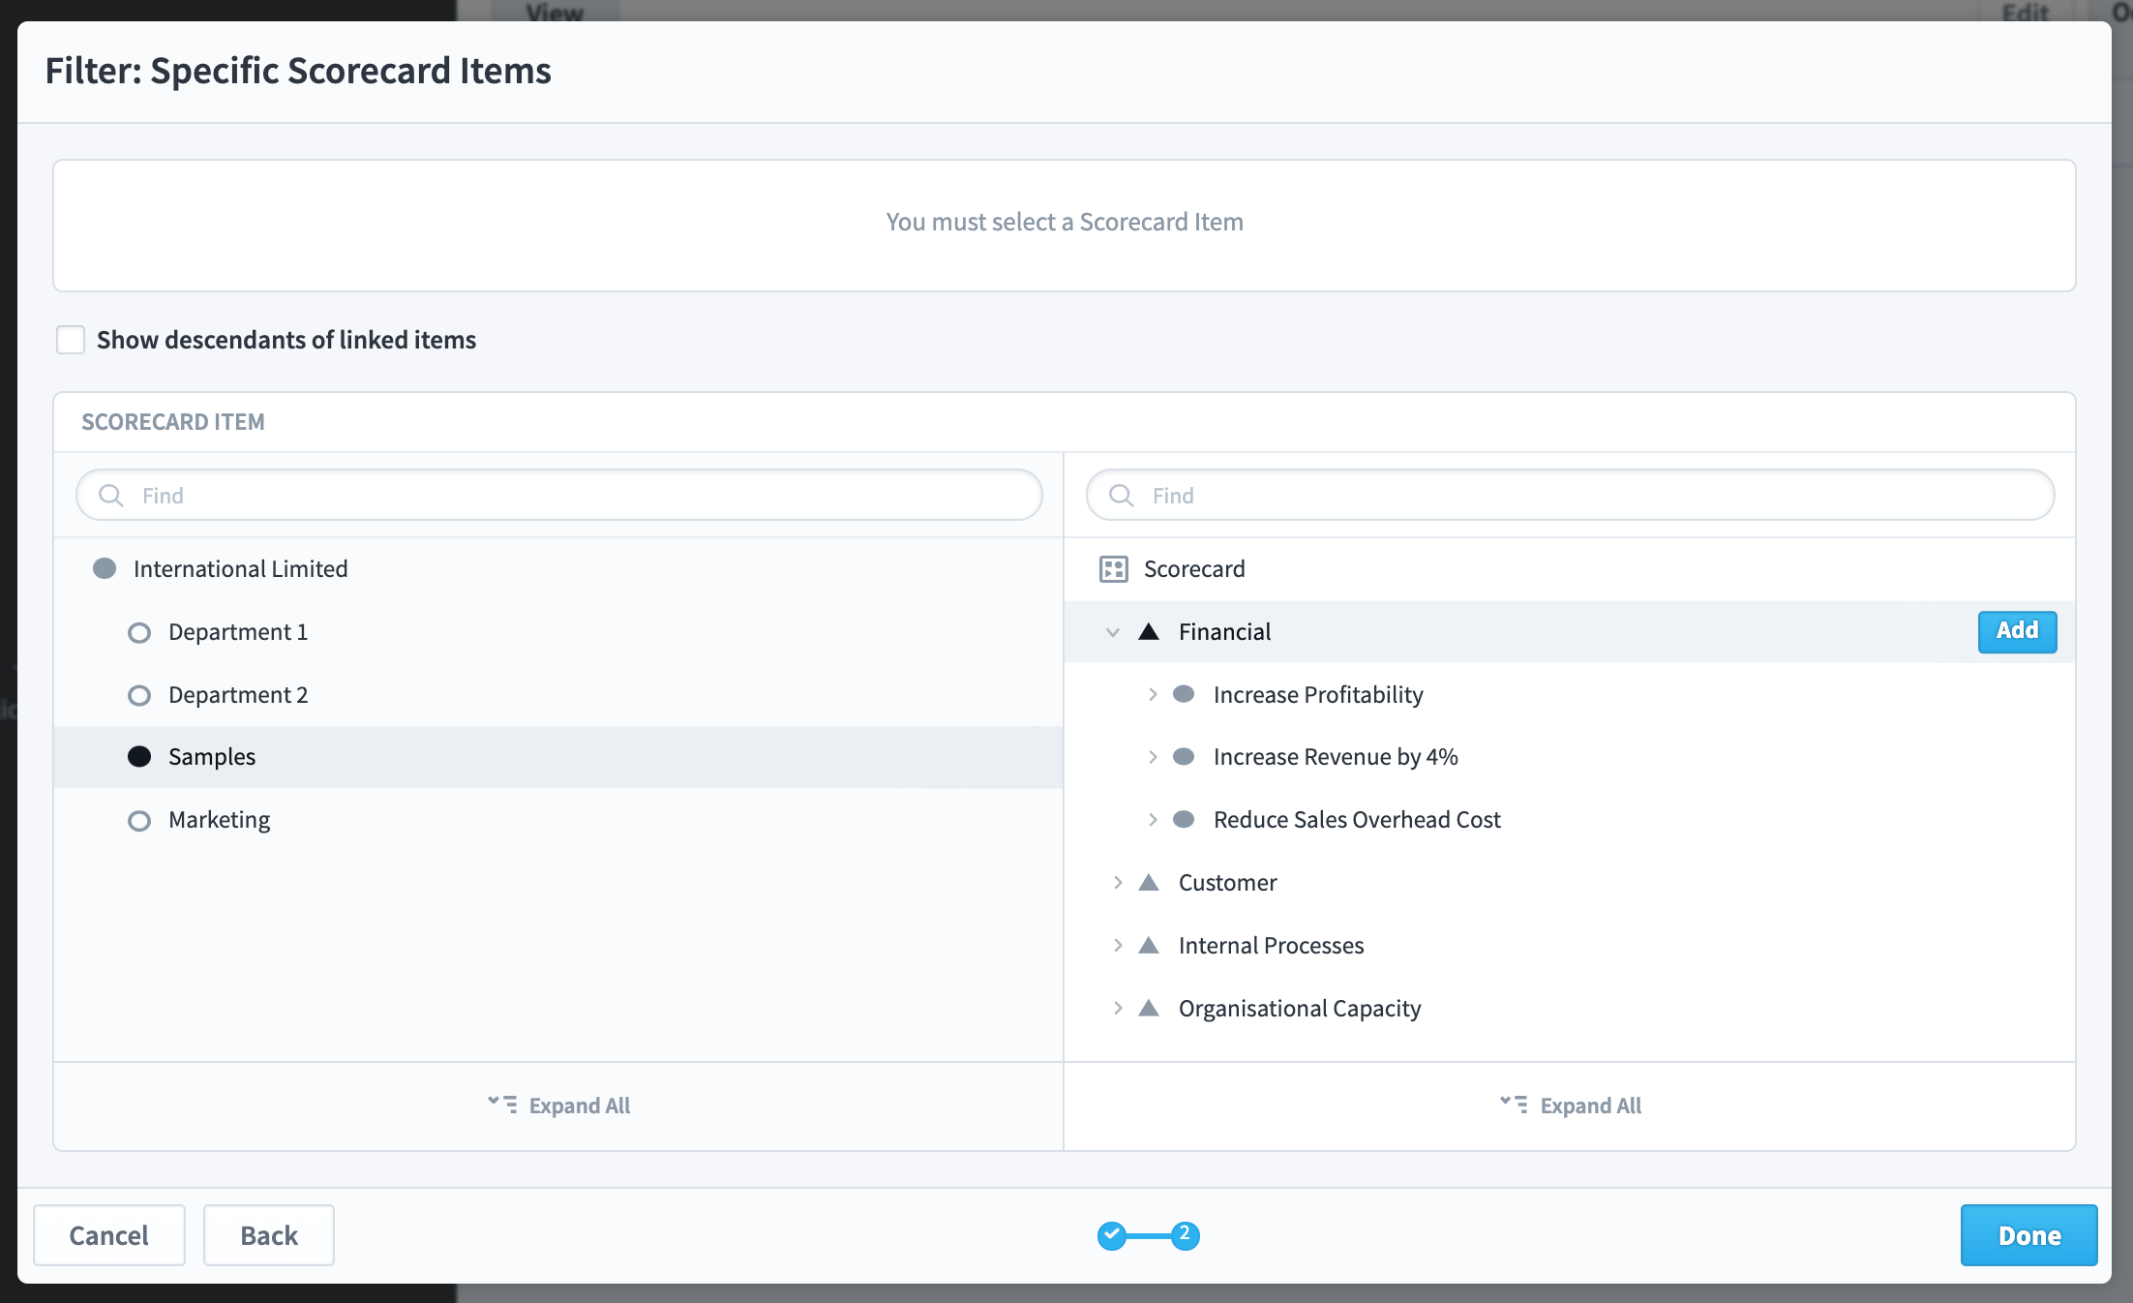This screenshot has height=1303, width=2133.
Task: Select the Samples row label
Action: pyautogui.click(x=212, y=757)
